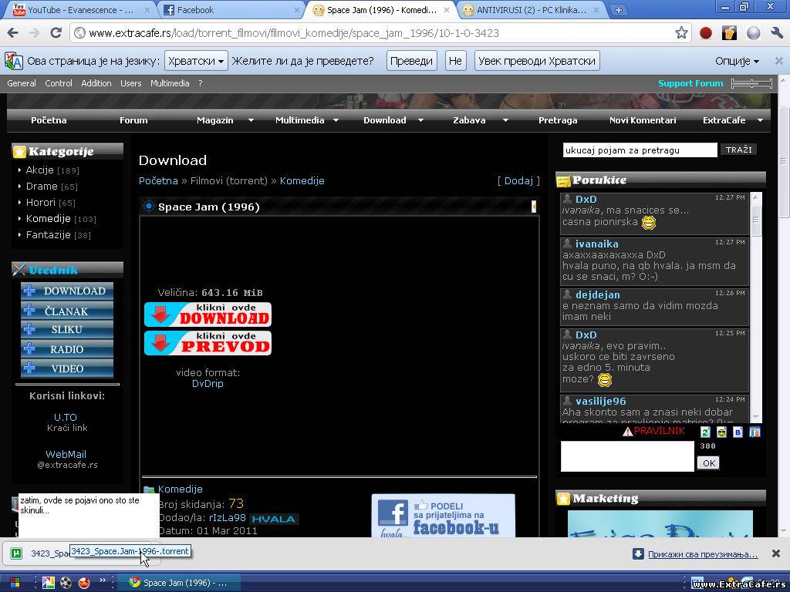Open the General admin menu
The image size is (790, 592).
pyautogui.click(x=21, y=83)
